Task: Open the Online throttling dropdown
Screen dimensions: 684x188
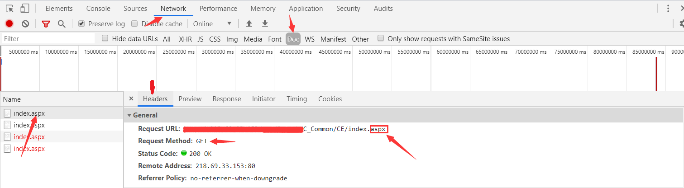Action: click(212, 24)
